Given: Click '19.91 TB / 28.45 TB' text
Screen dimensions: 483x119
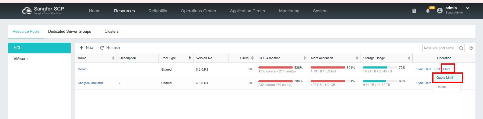Looking at the screenshot, I should (x=377, y=72).
